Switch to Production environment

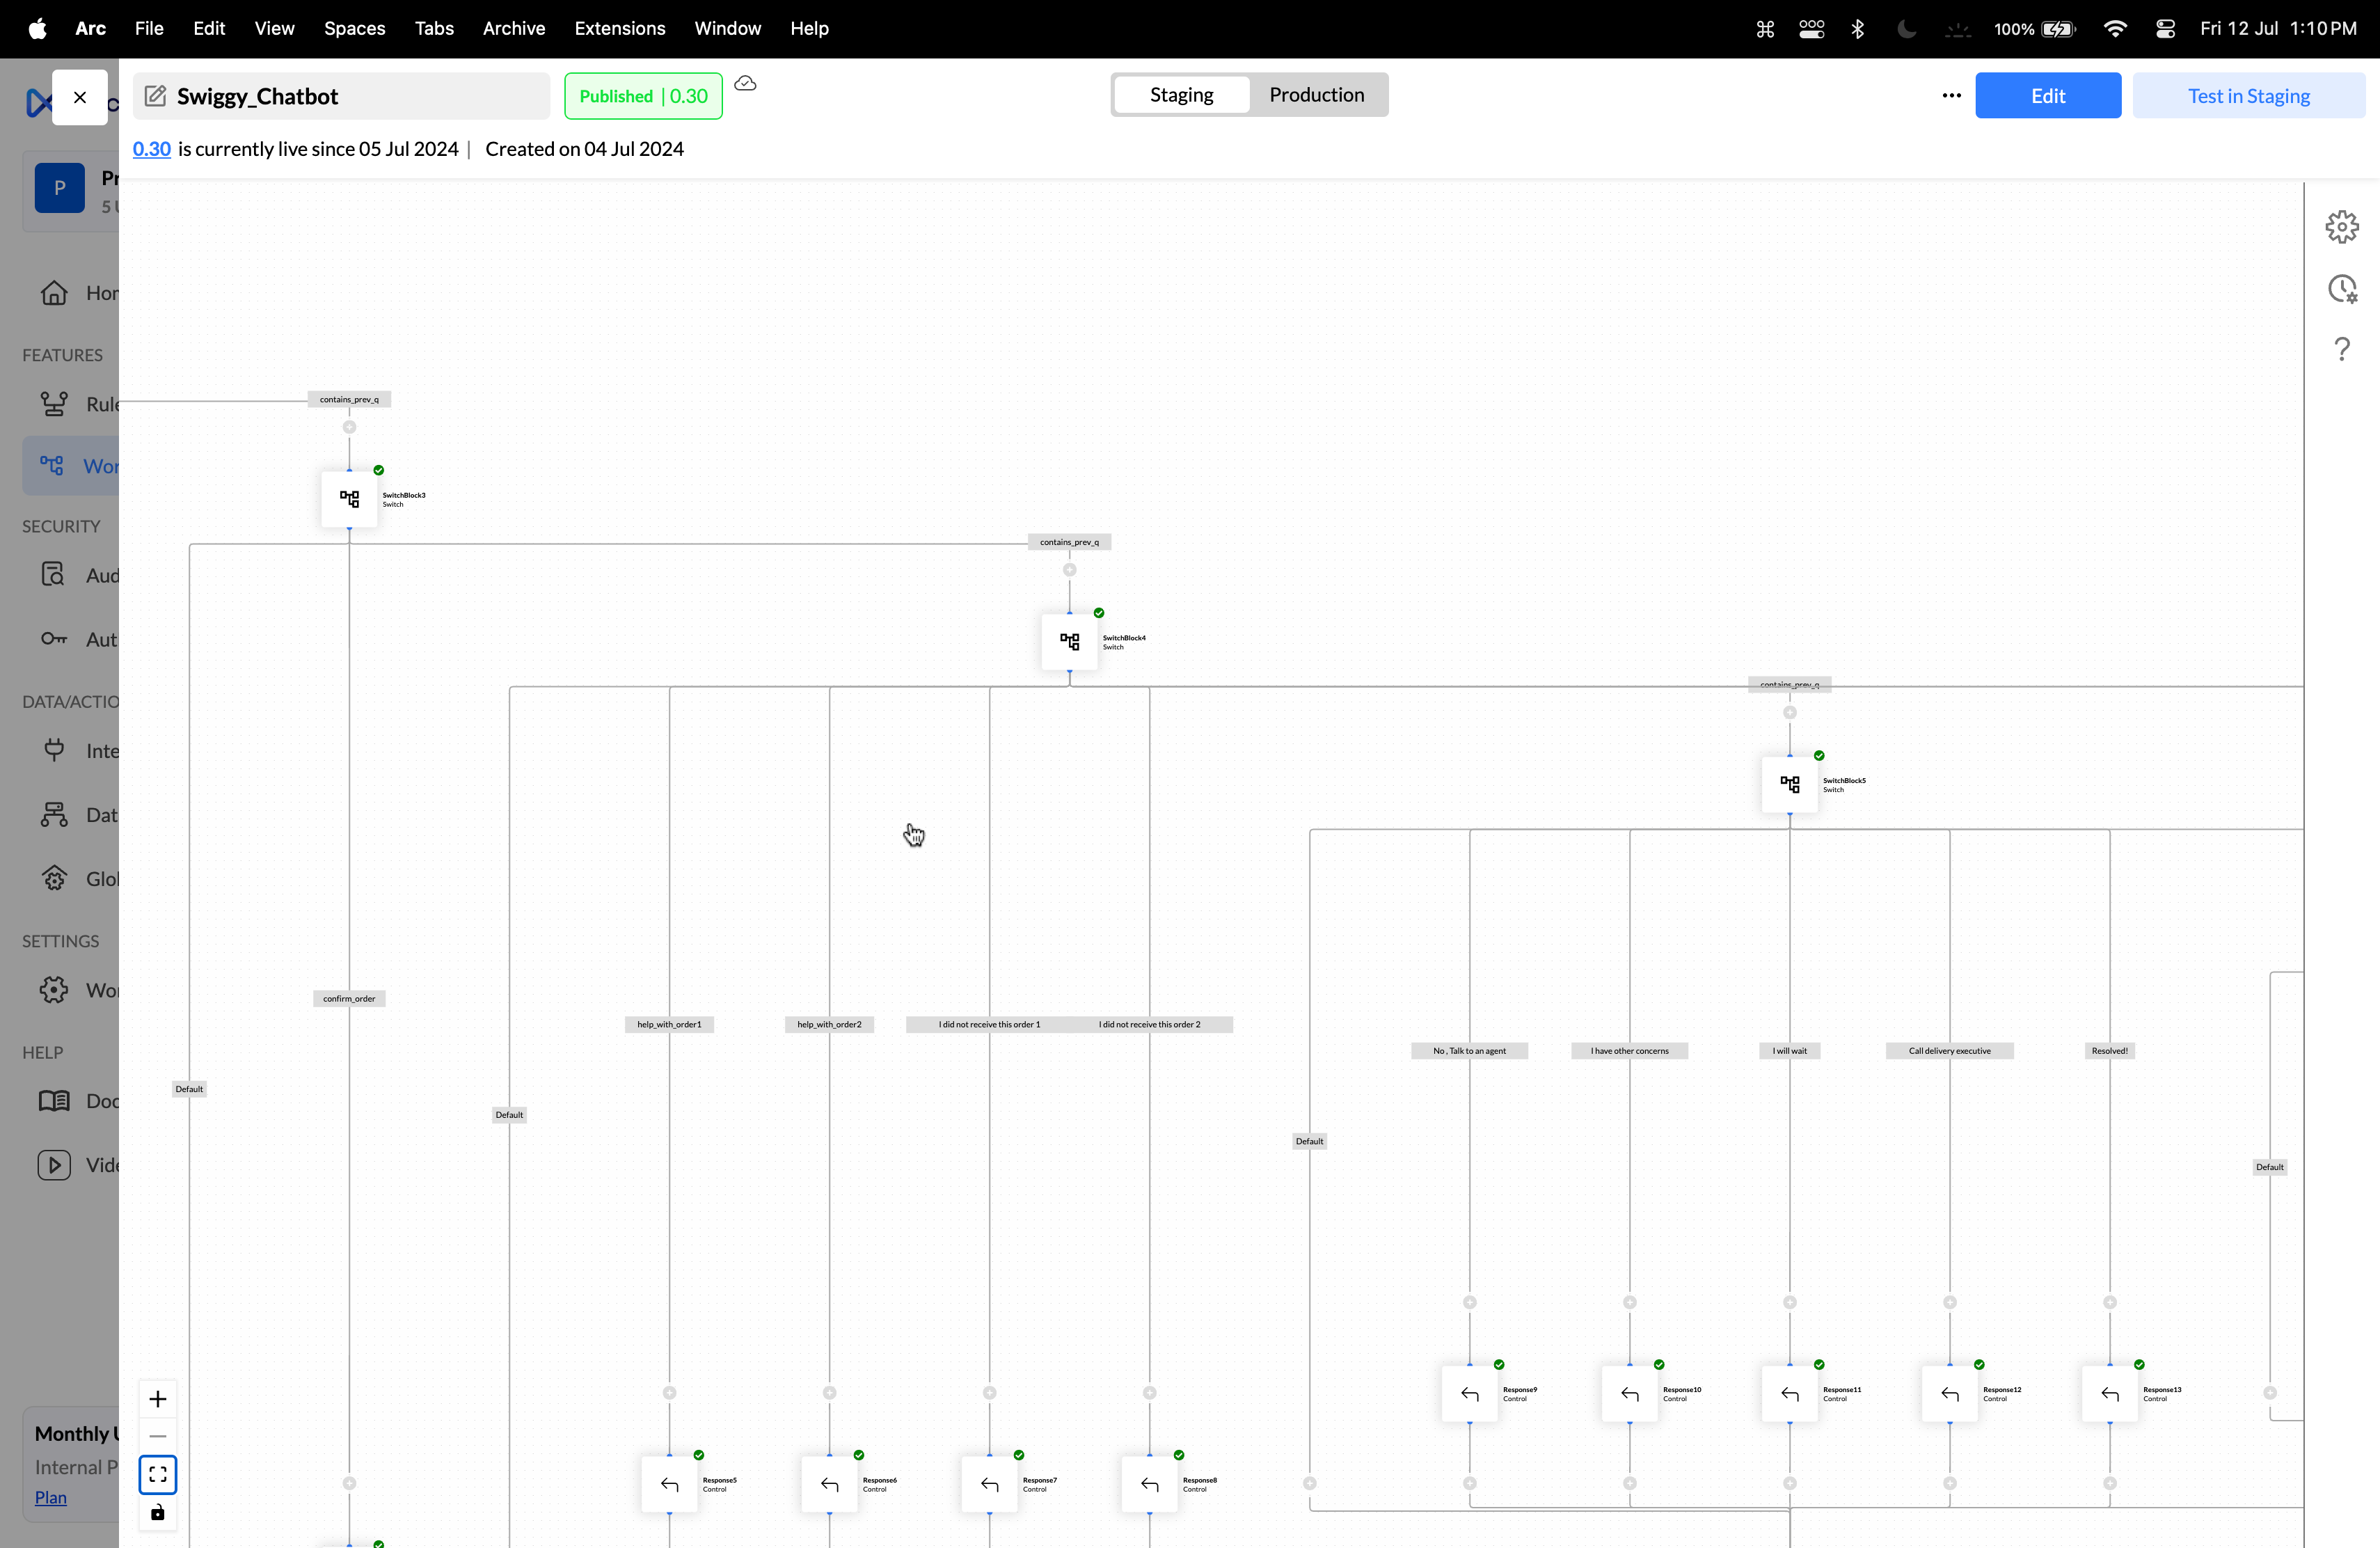[1316, 95]
